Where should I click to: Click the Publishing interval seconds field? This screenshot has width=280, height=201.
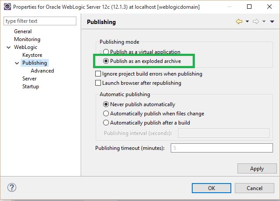pyautogui.click(x=224, y=133)
